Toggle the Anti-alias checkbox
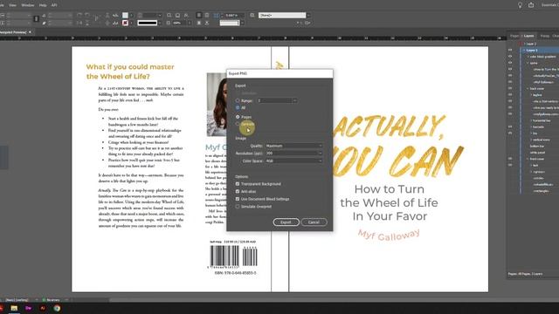559x314 pixels. [238, 192]
